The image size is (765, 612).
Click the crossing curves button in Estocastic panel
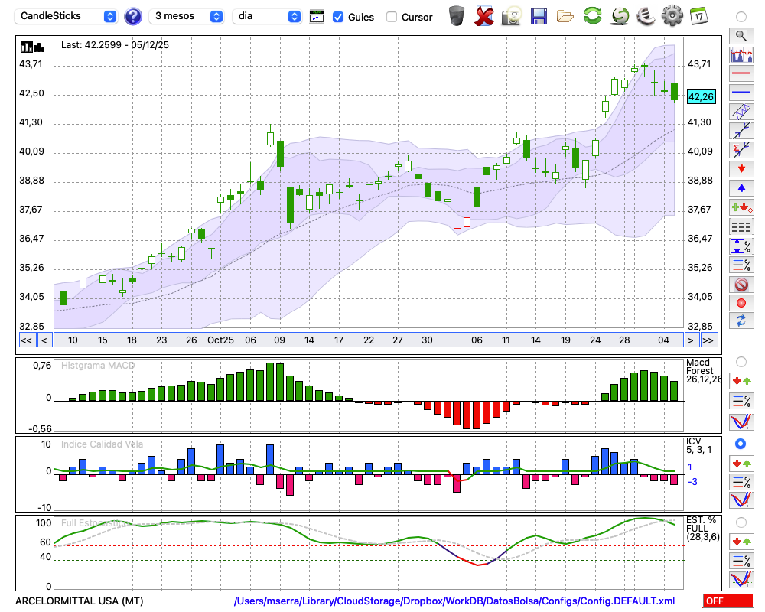pyautogui.click(x=741, y=580)
